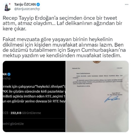Open the letter photo attachment
Viewport: 135px width, 137px height.
coord(97,96)
